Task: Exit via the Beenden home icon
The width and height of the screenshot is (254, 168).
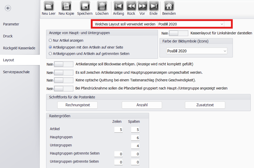Action: point(169,6)
